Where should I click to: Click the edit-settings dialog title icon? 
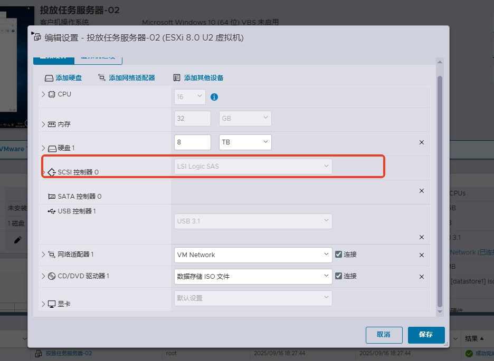point(37,37)
